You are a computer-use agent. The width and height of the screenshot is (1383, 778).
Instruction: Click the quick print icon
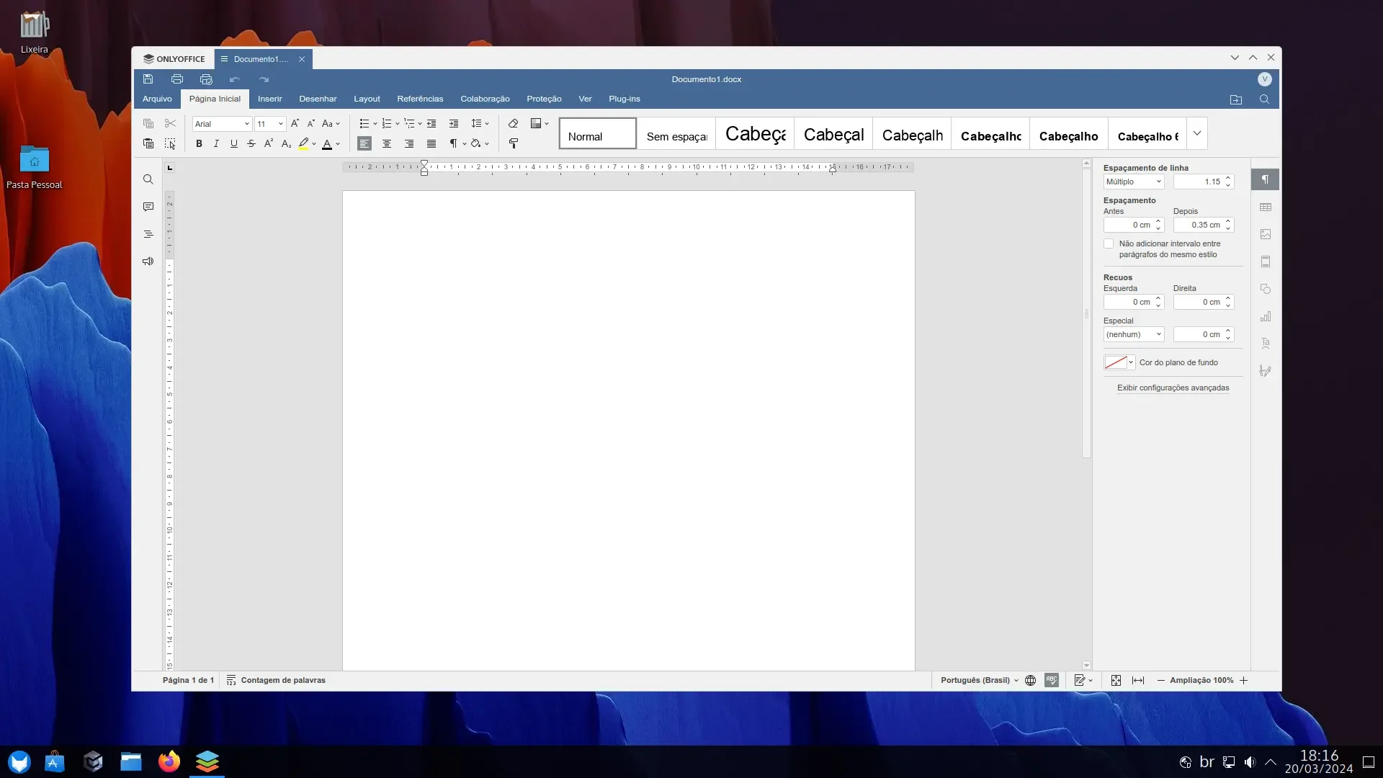[x=206, y=79]
